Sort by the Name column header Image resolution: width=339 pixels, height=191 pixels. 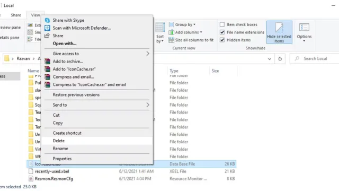click(33, 71)
